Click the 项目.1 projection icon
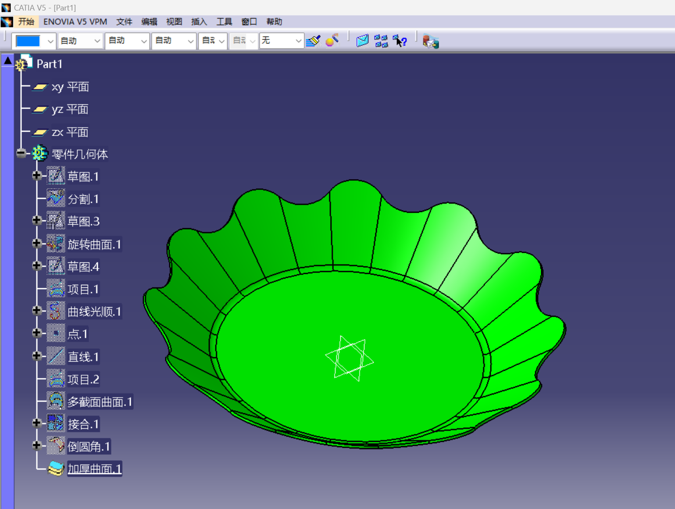Screen dimensions: 675x509 [56, 288]
